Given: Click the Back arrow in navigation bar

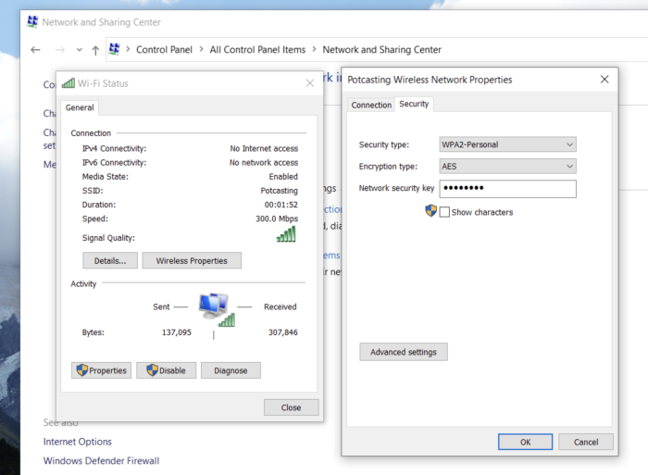Looking at the screenshot, I should 35,50.
